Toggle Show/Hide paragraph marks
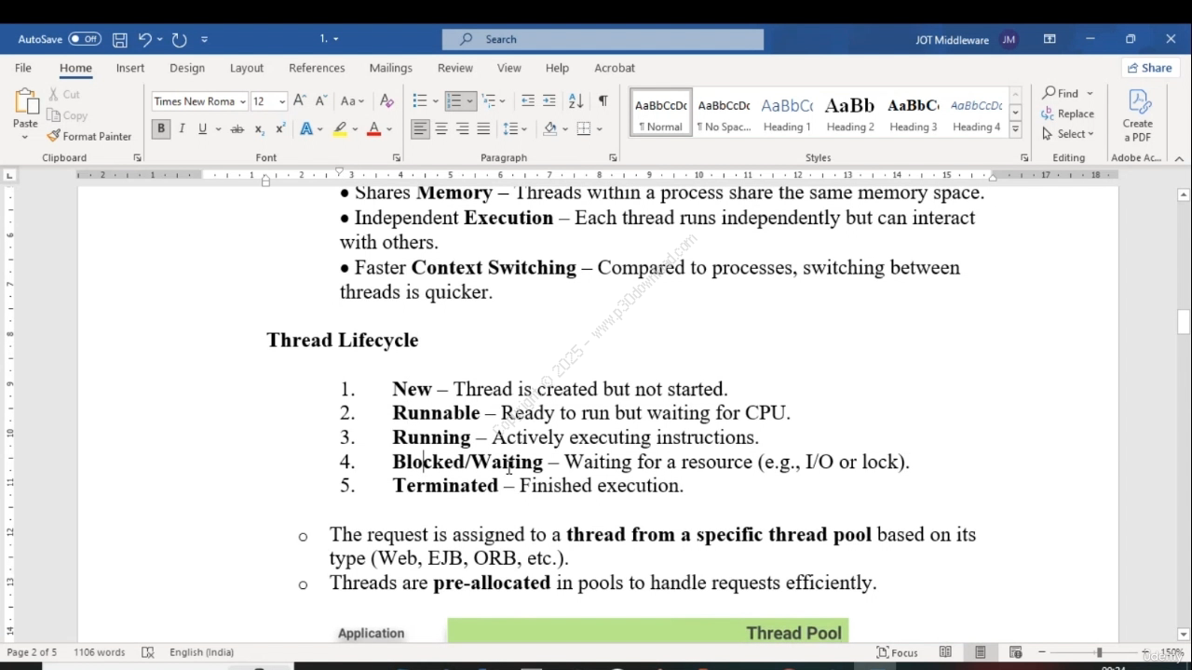Screen dimensions: 1192x670 (603, 100)
